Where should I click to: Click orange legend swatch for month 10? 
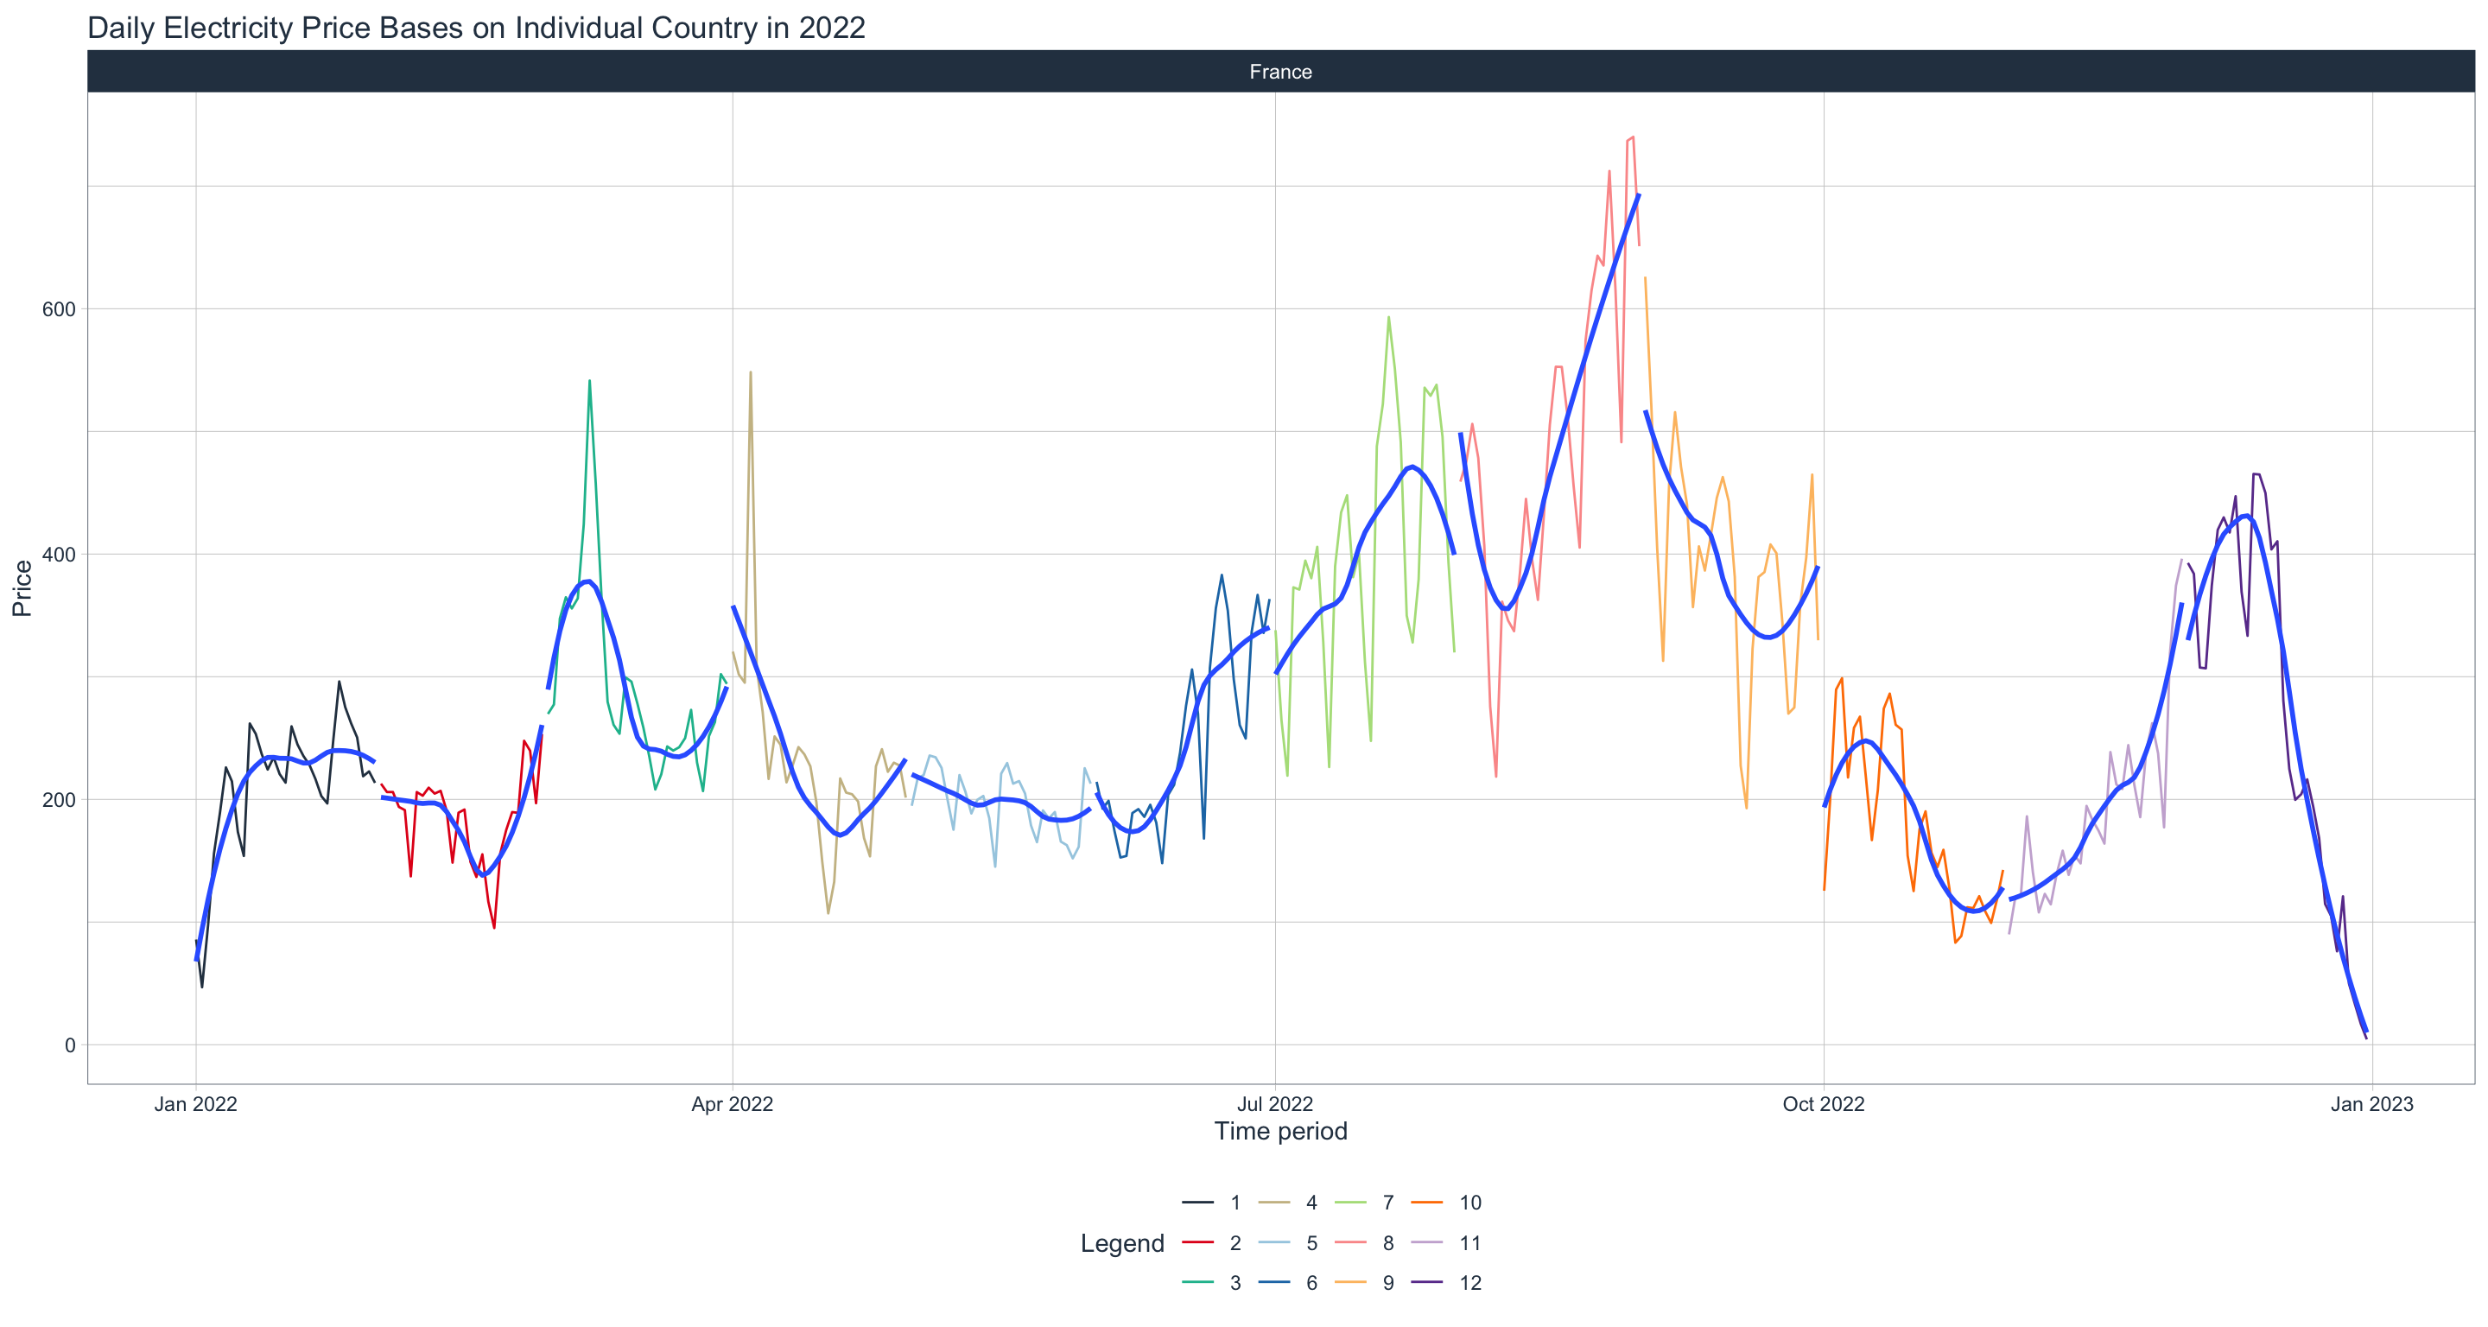pos(1426,1203)
